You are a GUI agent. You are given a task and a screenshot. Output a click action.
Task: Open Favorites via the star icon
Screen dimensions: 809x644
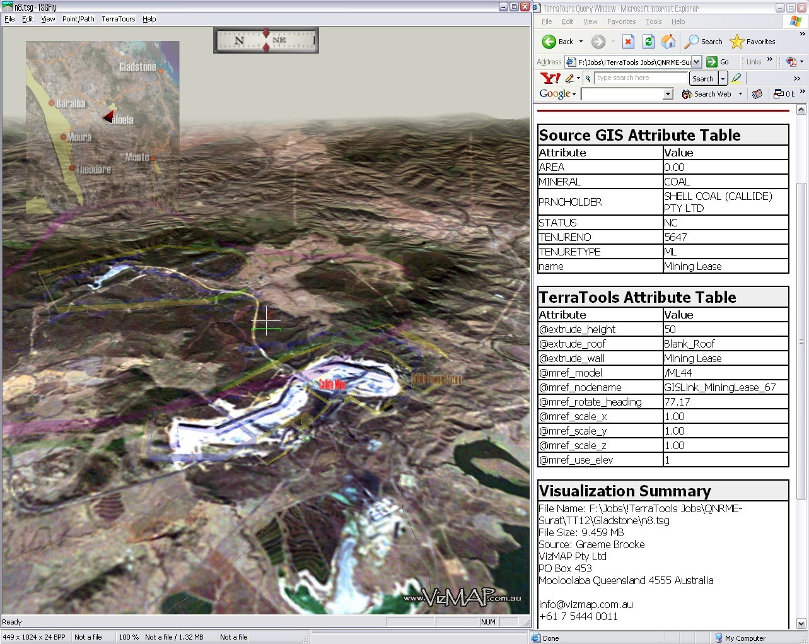coord(736,42)
